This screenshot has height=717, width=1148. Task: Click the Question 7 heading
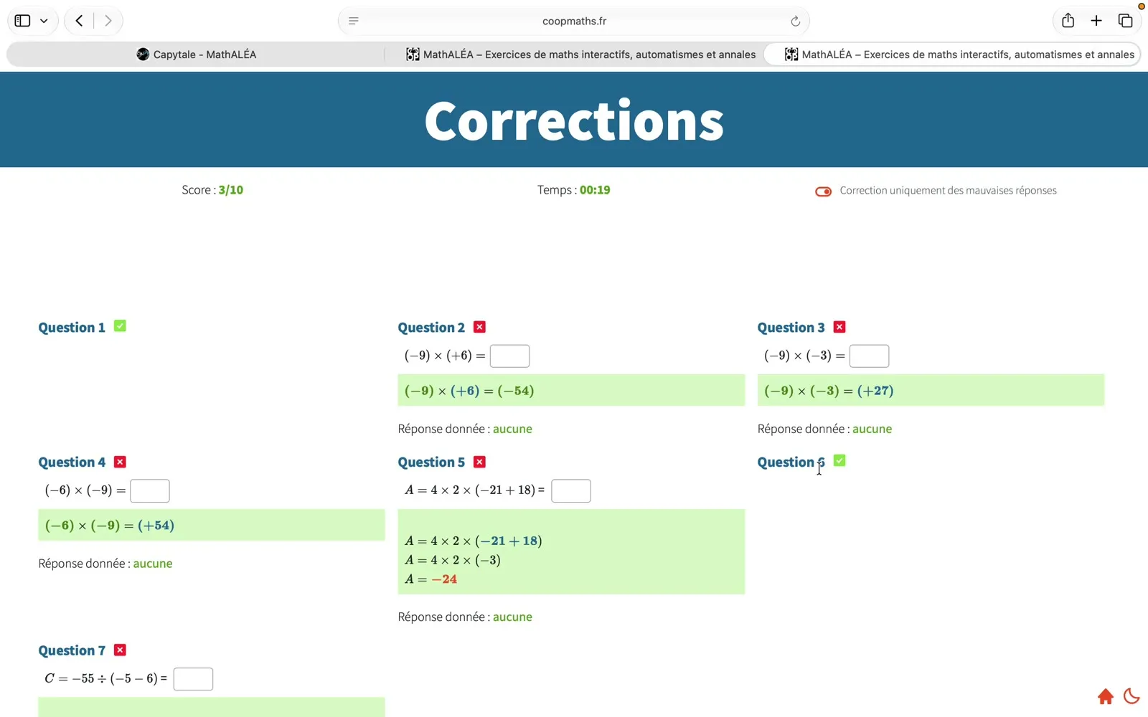[x=72, y=651]
